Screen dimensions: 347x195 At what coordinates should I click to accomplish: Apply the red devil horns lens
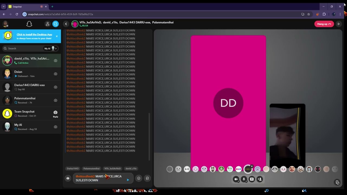(x=318, y=169)
